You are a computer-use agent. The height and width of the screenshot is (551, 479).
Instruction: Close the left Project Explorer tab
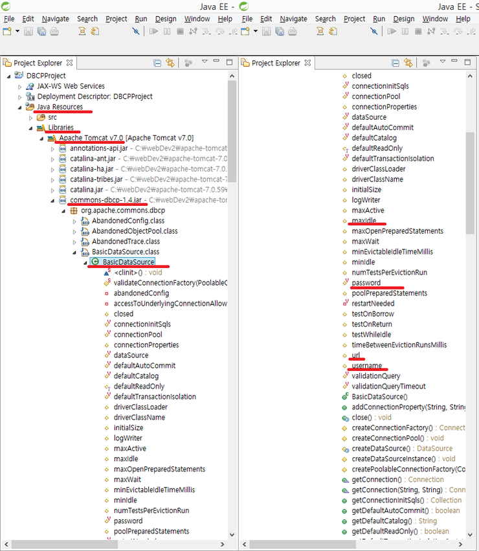coord(70,63)
